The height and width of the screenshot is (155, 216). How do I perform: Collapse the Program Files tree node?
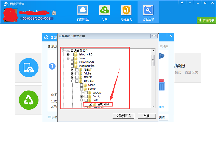68,66
